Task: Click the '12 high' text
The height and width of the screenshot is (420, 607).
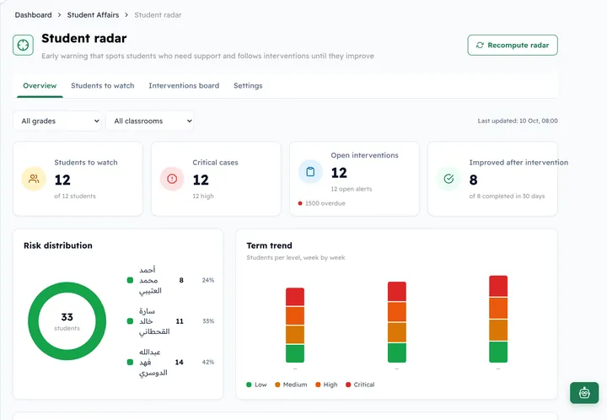Action: coord(203,197)
